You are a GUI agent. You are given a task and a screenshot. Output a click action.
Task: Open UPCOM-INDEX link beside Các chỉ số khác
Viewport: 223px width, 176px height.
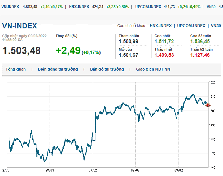(x=191, y=26)
